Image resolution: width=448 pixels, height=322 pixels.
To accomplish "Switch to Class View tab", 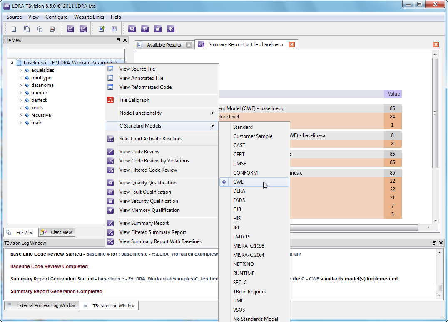I will pyautogui.click(x=57, y=233).
